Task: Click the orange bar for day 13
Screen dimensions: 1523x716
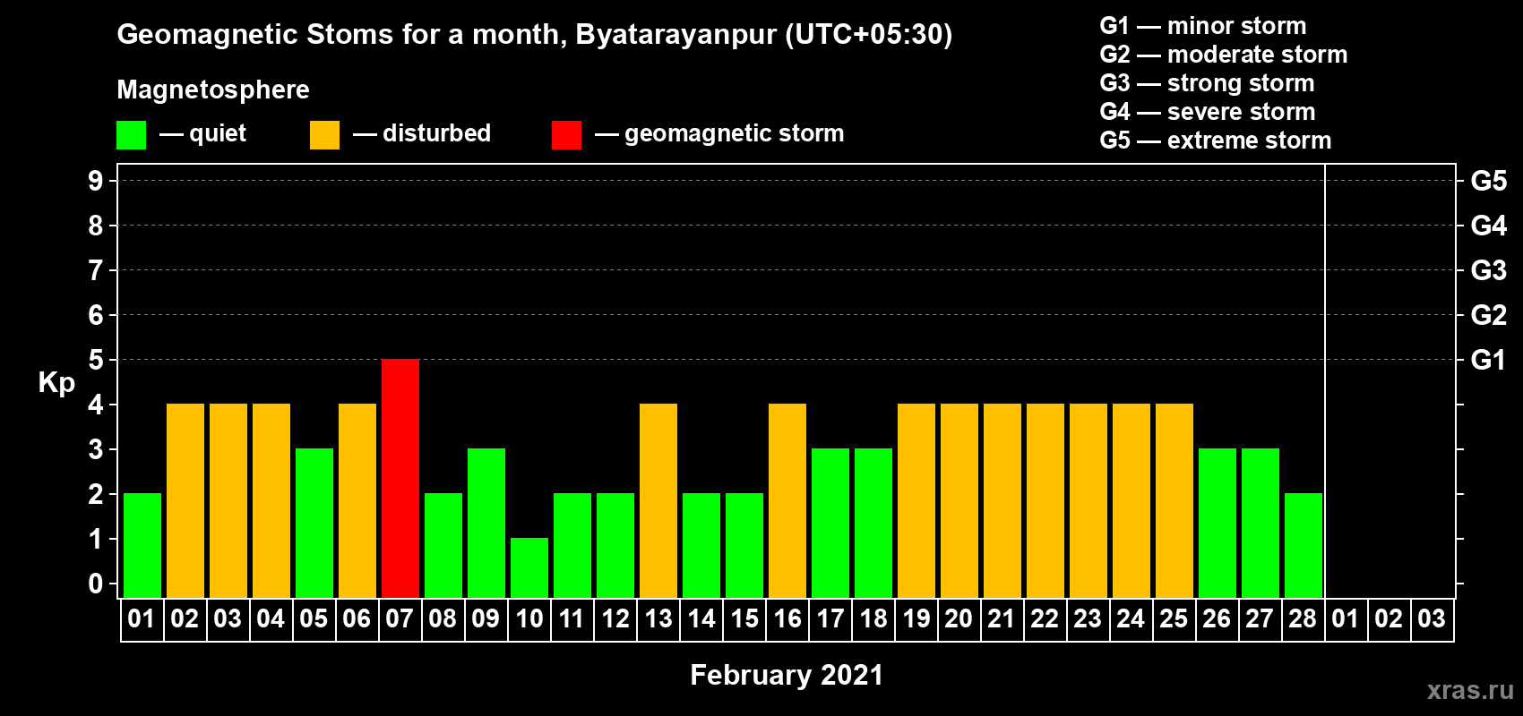Action: (658, 500)
